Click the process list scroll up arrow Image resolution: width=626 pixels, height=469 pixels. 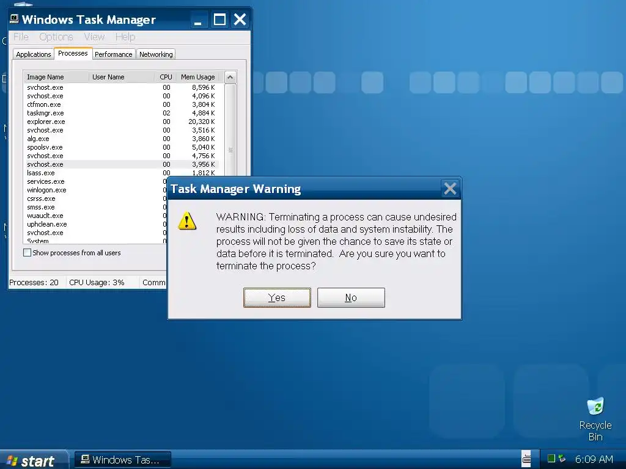pyautogui.click(x=230, y=78)
